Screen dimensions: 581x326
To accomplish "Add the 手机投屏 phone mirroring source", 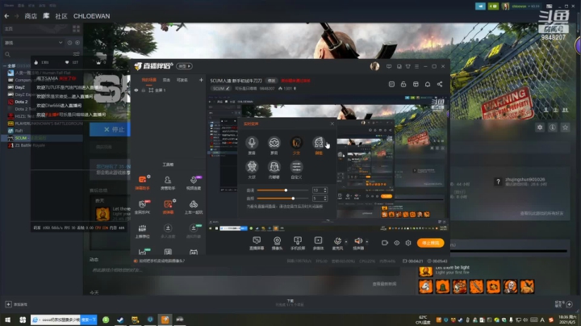I will (298, 243).
